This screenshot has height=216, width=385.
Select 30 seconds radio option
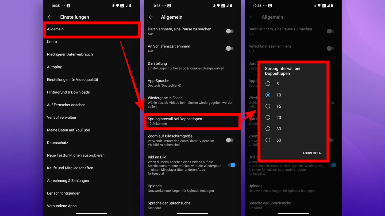coord(268,129)
